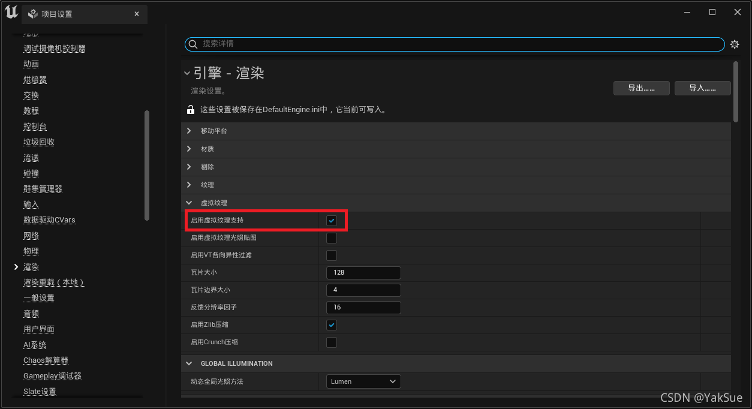Screen dimensions: 752x409
Task: Collapse the 虚拟纹理 section
Action: pos(189,203)
